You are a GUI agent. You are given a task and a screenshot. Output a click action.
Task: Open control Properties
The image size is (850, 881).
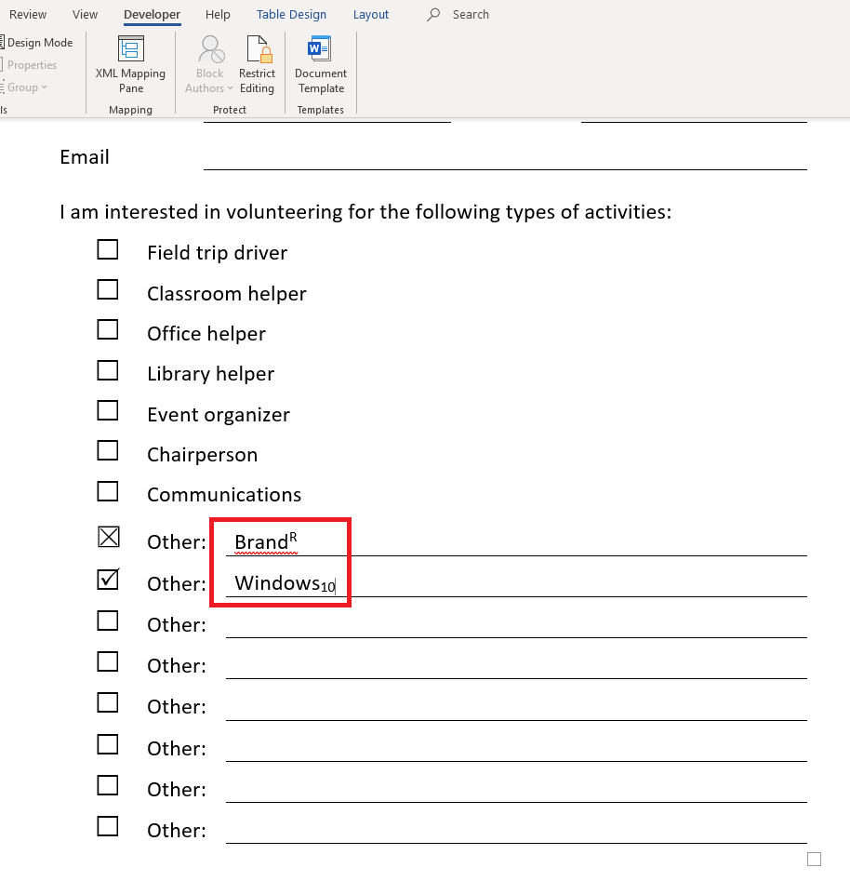29,65
